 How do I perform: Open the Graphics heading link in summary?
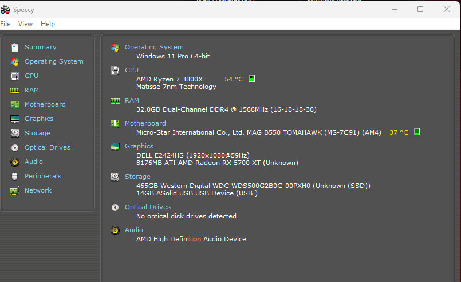(x=139, y=146)
